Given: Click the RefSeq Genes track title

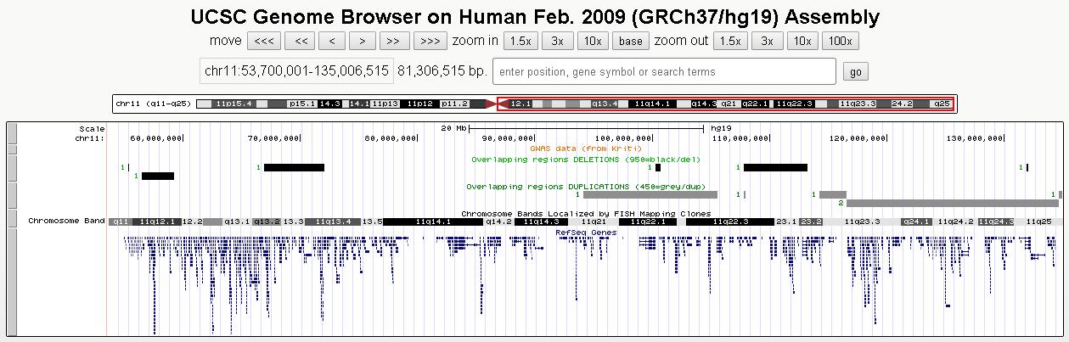Looking at the screenshot, I should coord(586,232).
